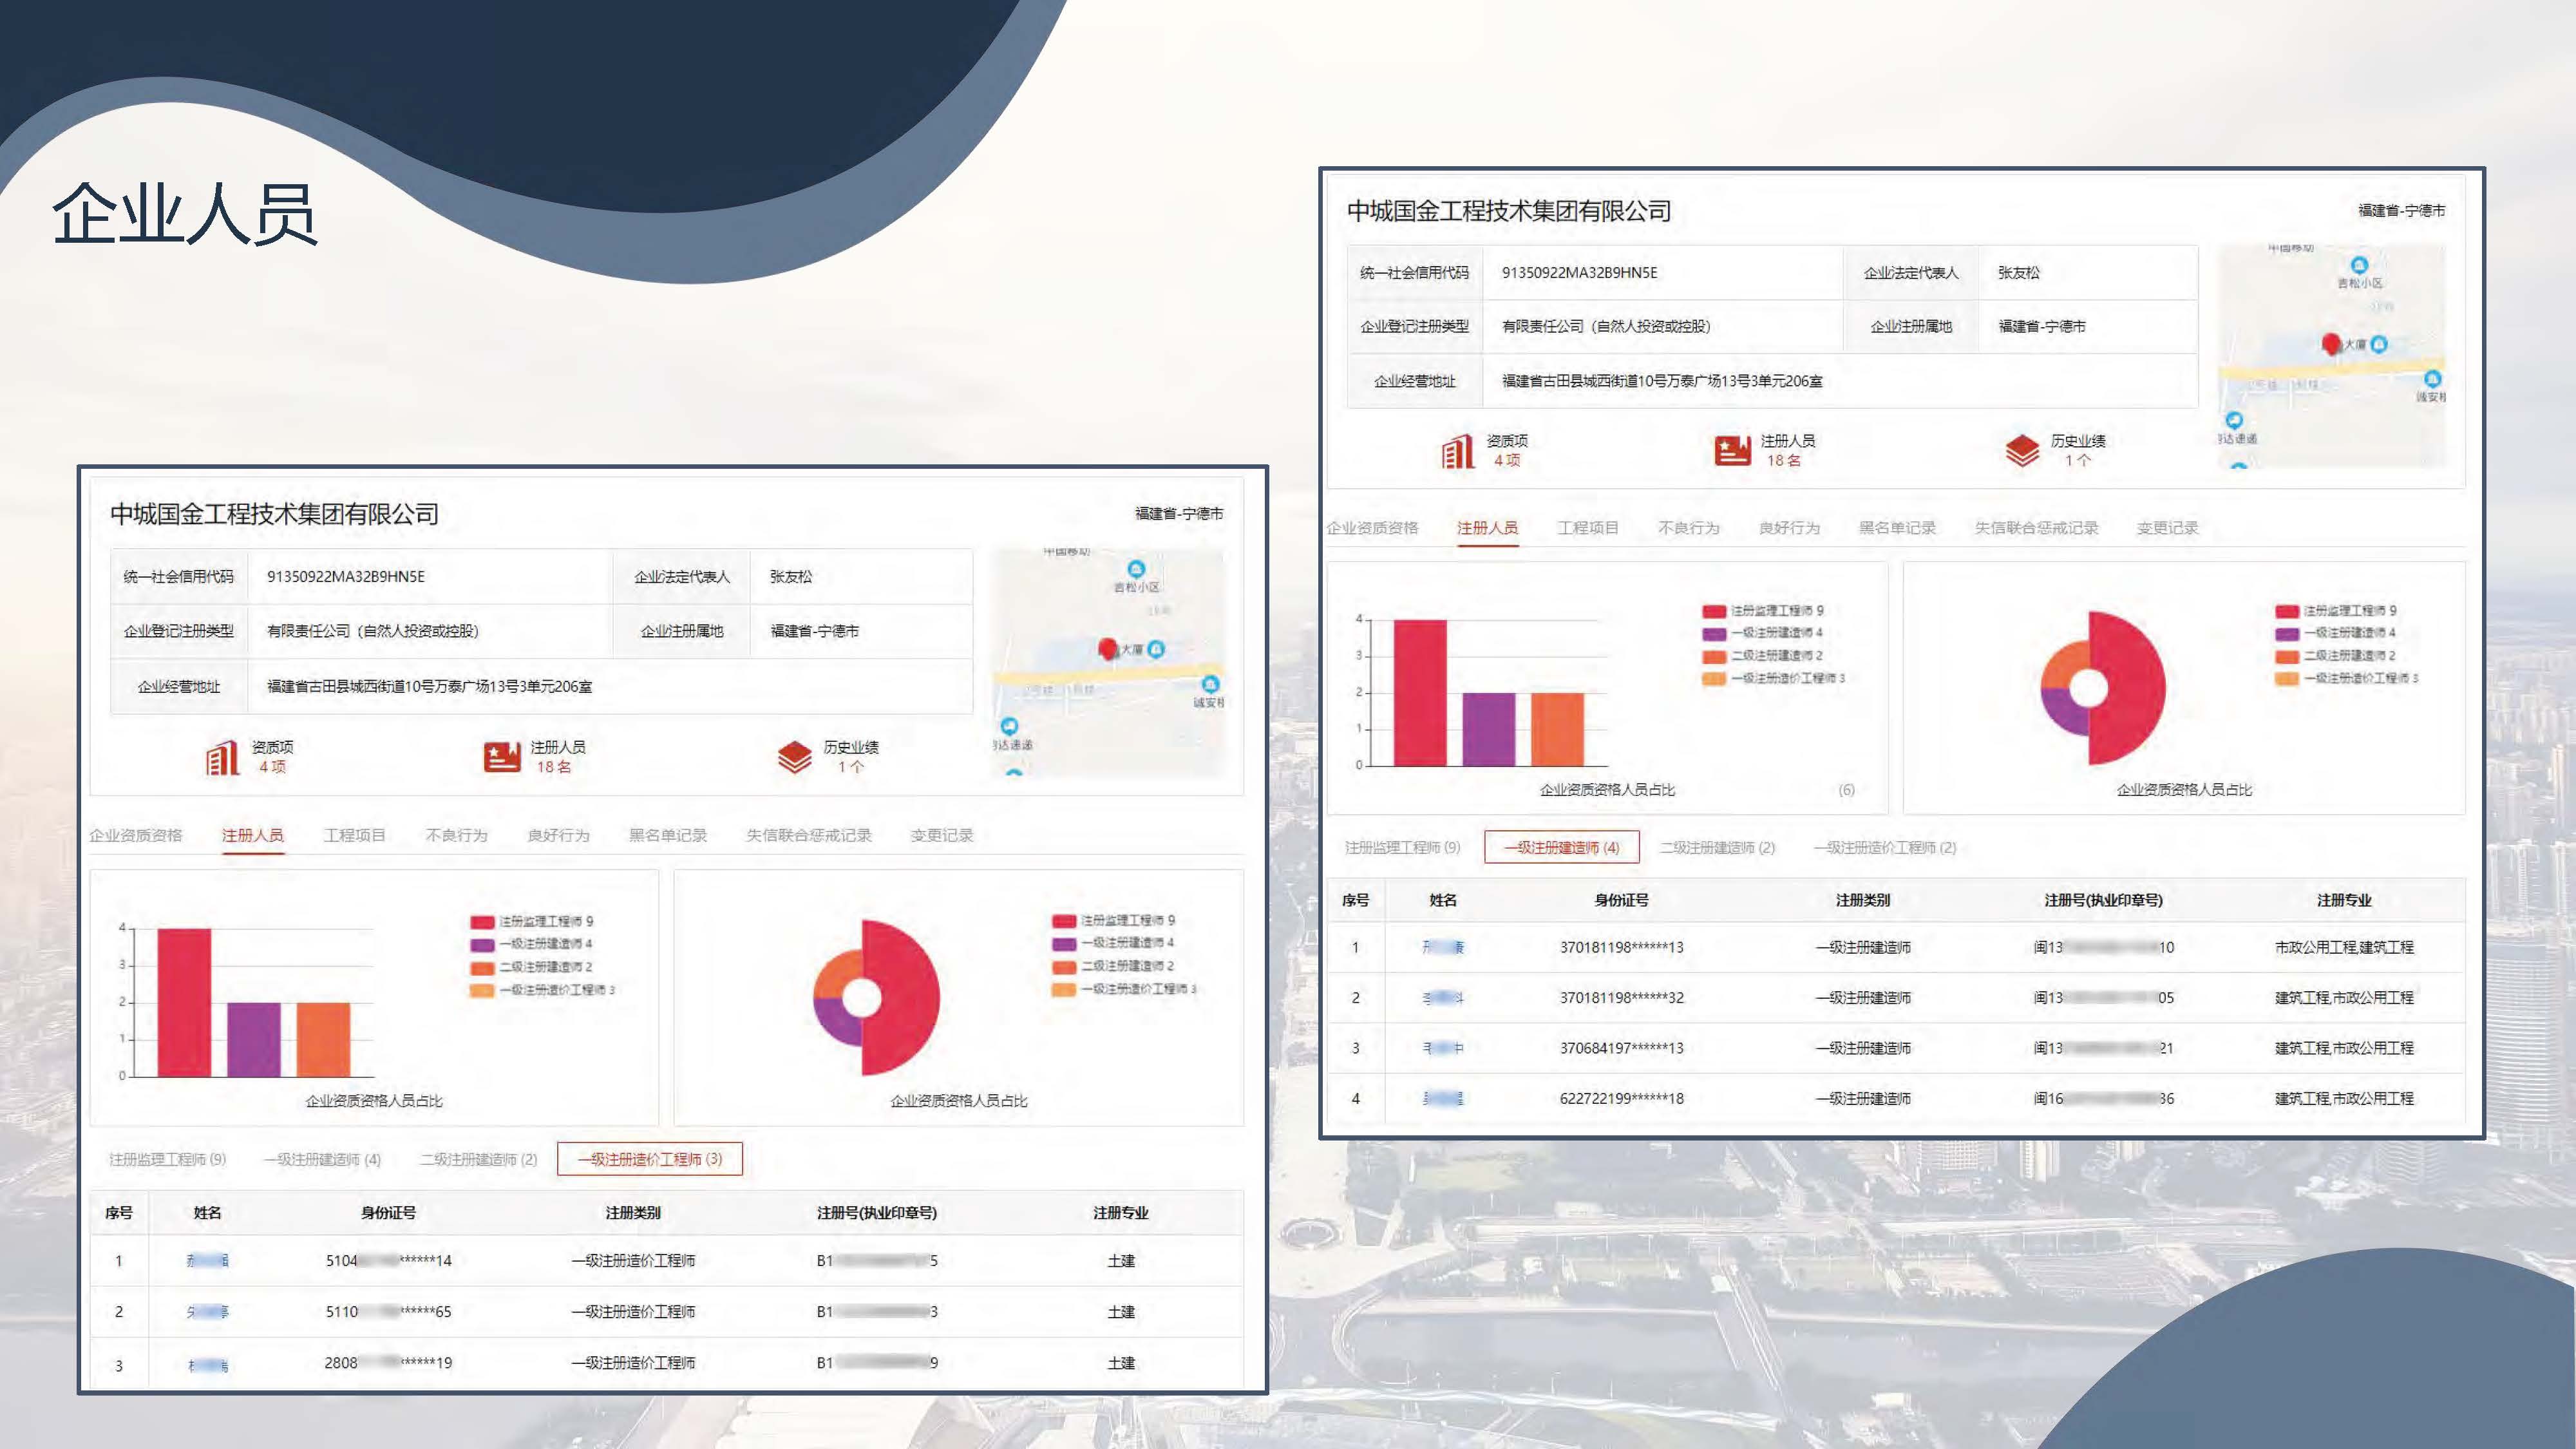Click the red bar in left panel bar chart
The image size is (2576, 1449).
(x=185, y=1002)
